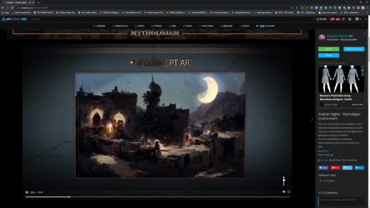Seek along the video progress bar
The image size is (370, 208).
click(x=157, y=197)
